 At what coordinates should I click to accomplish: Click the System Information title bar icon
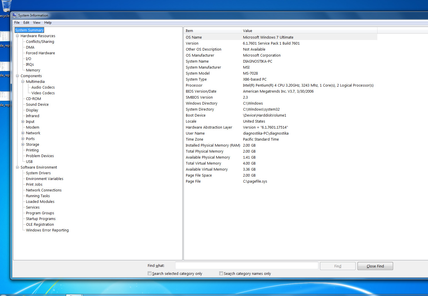(x=15, y=15)
